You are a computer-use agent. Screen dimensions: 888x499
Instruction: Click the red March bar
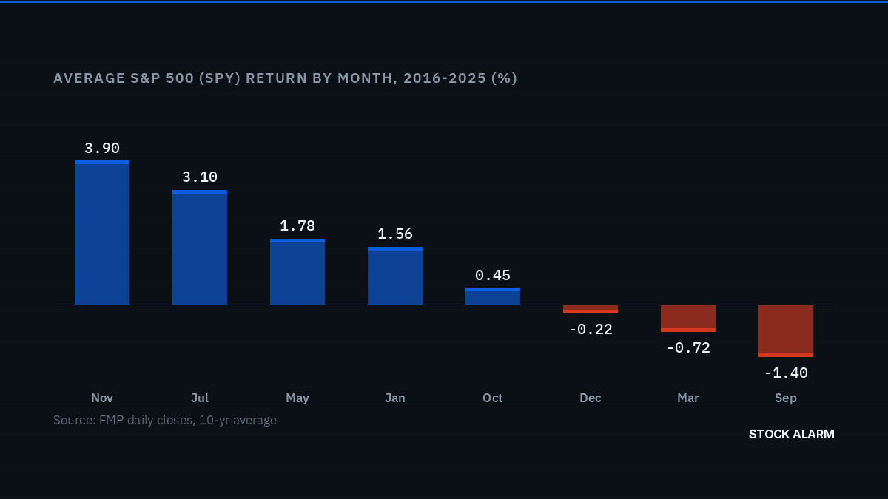coord(688,318)
